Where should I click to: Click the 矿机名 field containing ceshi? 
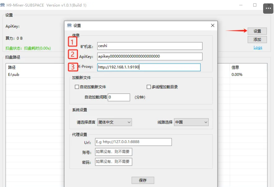click(x=149, y=46)
